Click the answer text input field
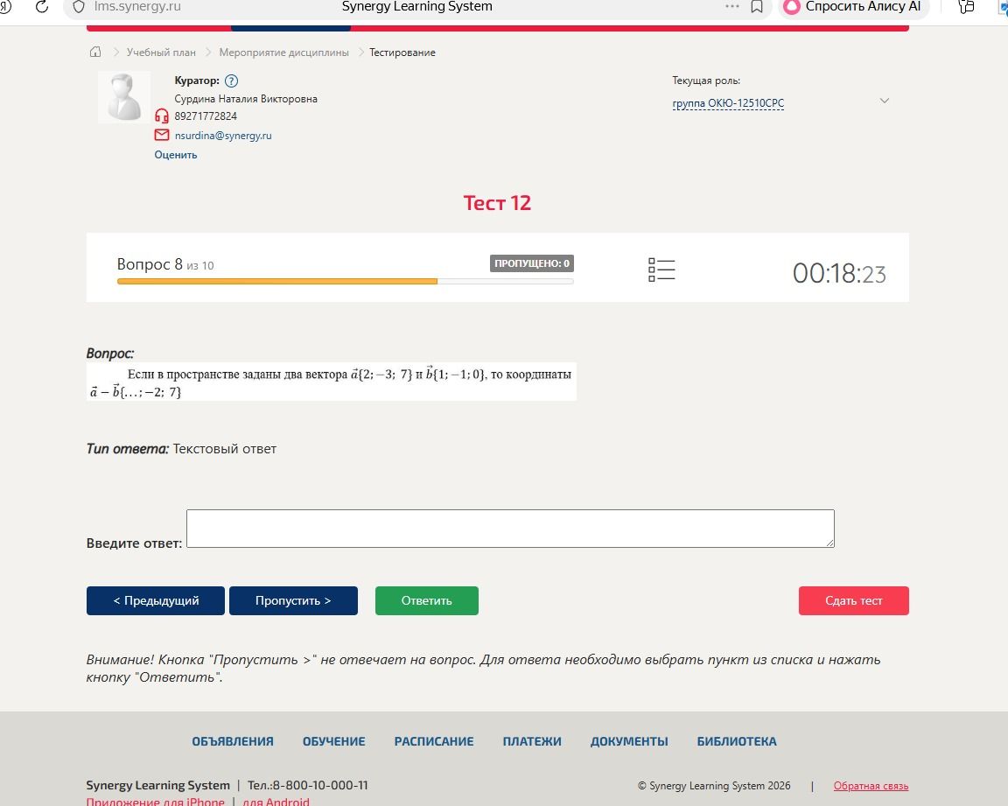The width and height of the screenshot is (1008, 806). 510,529
